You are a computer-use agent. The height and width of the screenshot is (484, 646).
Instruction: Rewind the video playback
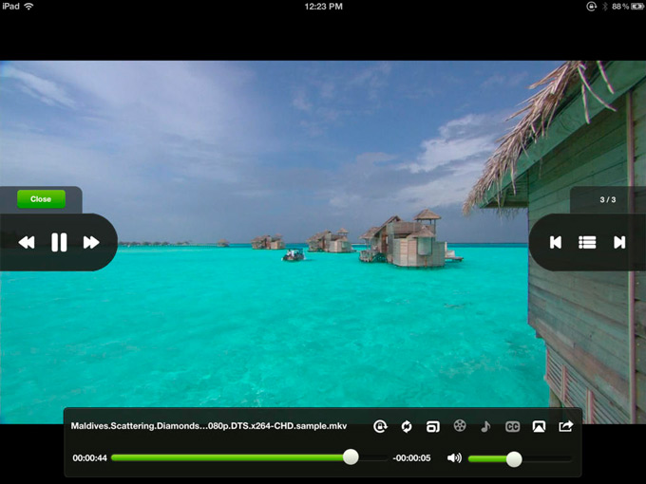pyautogui.click(x=27, y=242)
